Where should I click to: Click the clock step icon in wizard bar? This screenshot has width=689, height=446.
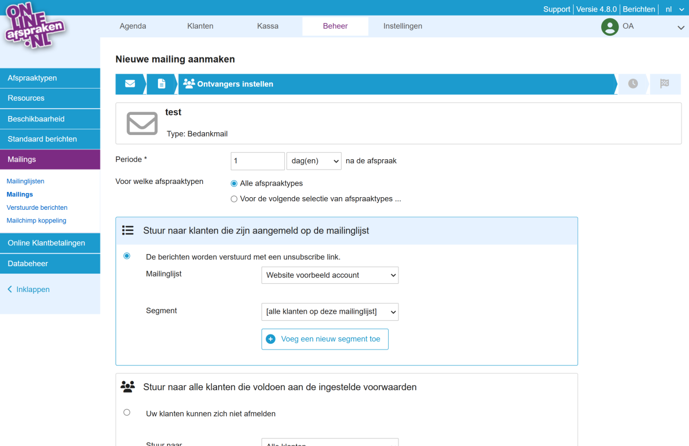(x=633, y=84)
